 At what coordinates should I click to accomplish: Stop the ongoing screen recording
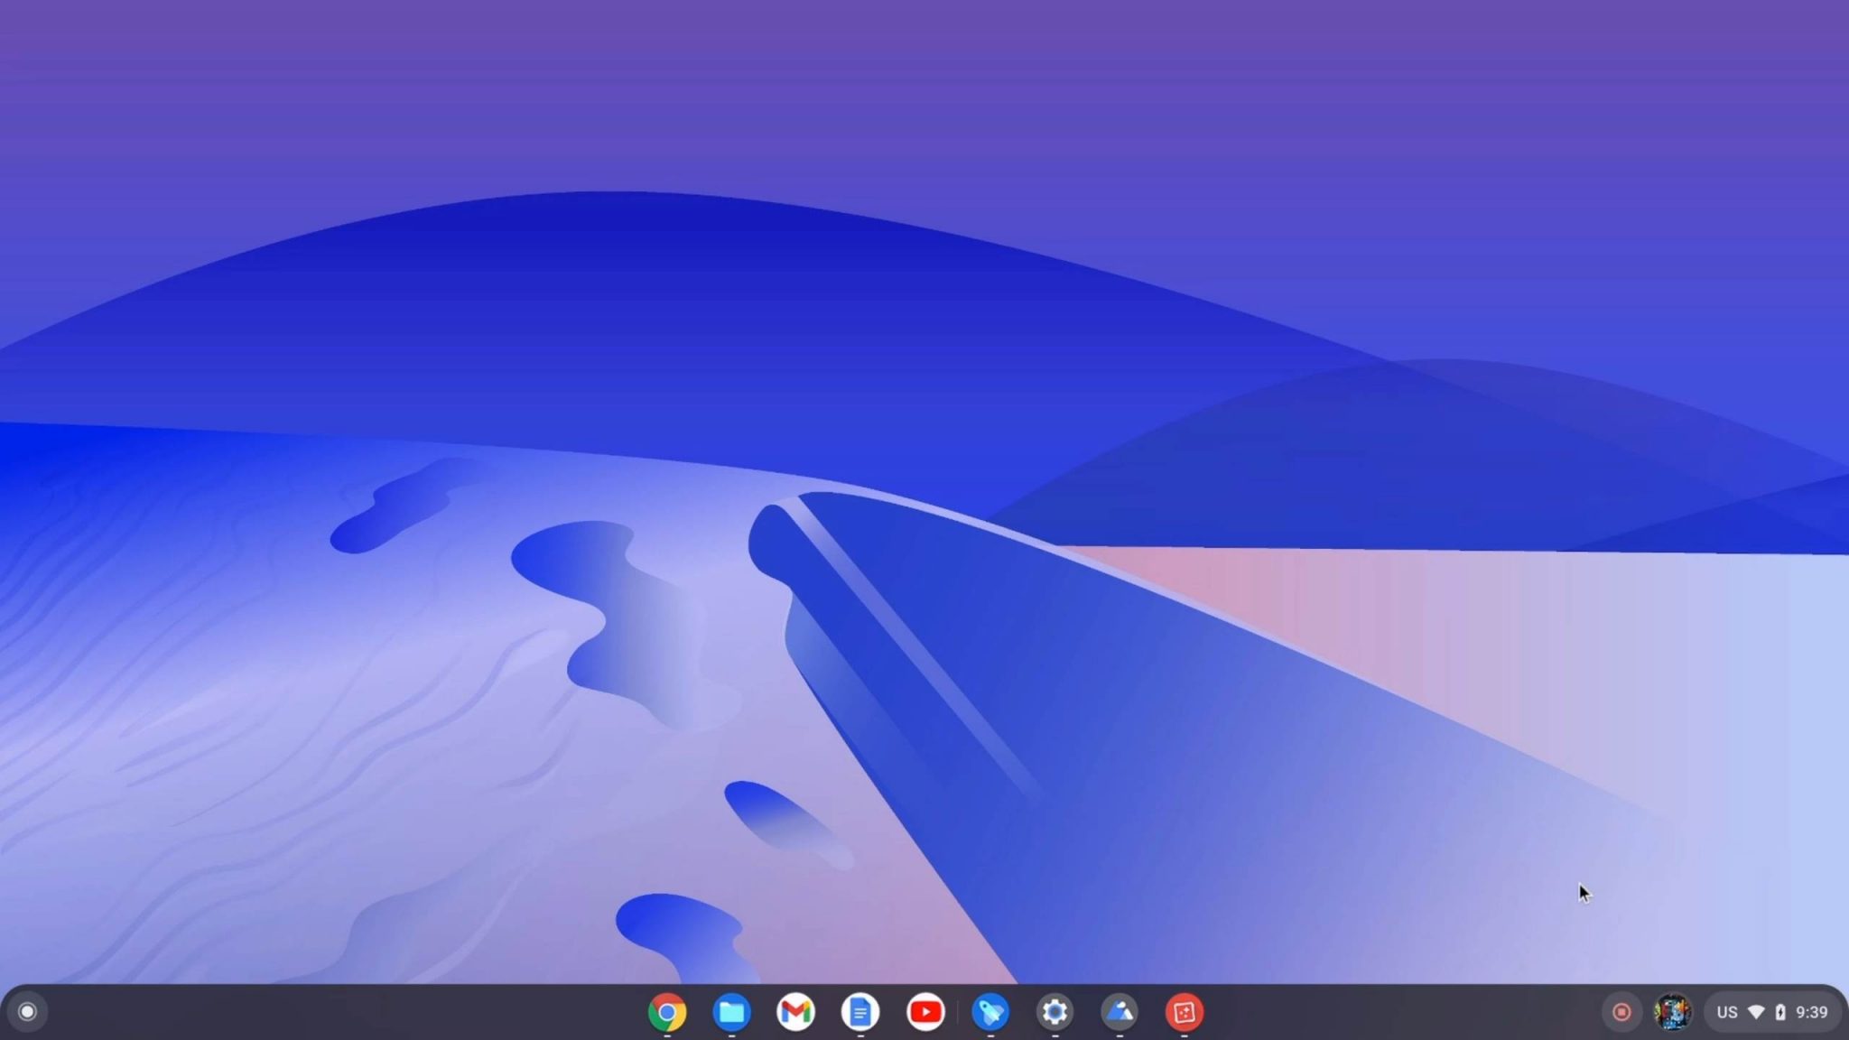coord(1622,1012)
